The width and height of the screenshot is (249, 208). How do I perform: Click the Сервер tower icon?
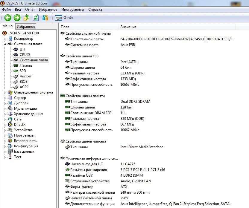(10, 98)
